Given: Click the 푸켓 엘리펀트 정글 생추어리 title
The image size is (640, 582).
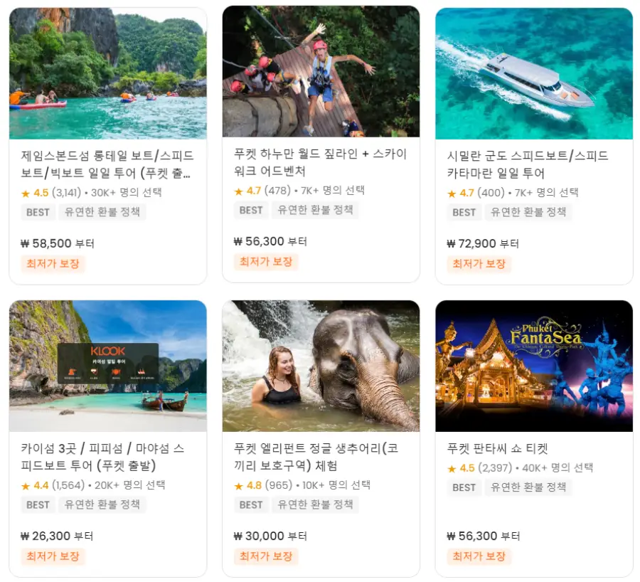Looking at the screenshot, I should pos(316,457).
